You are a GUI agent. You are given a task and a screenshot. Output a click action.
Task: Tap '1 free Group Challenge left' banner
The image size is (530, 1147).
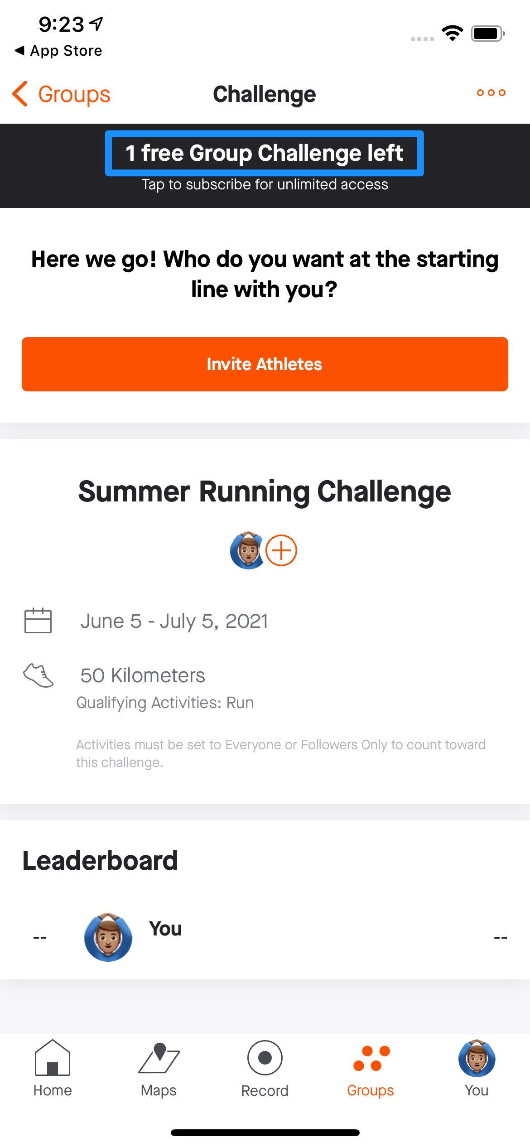click(265, 153)
